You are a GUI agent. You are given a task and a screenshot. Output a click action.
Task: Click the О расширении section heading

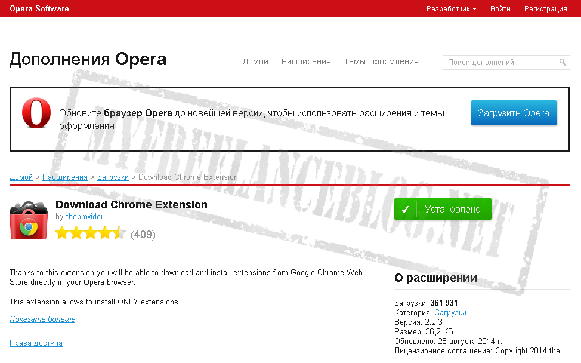pyautogui.click(x=435, y=278)
